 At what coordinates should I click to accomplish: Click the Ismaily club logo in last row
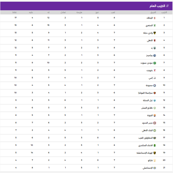(155, 168)
